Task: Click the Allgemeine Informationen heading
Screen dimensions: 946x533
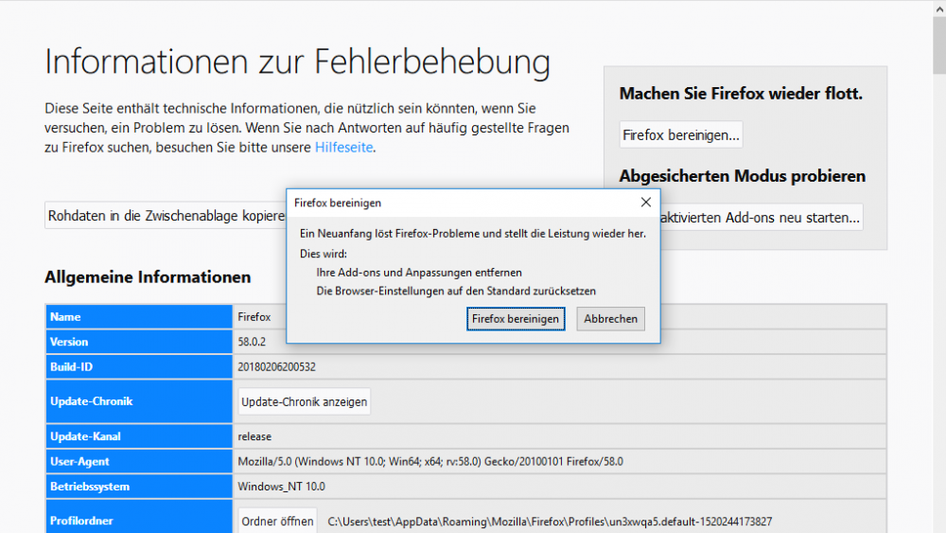Action: coord(148,277)
